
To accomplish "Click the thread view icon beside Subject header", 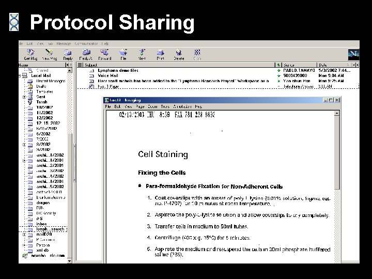I will (80, 65).
